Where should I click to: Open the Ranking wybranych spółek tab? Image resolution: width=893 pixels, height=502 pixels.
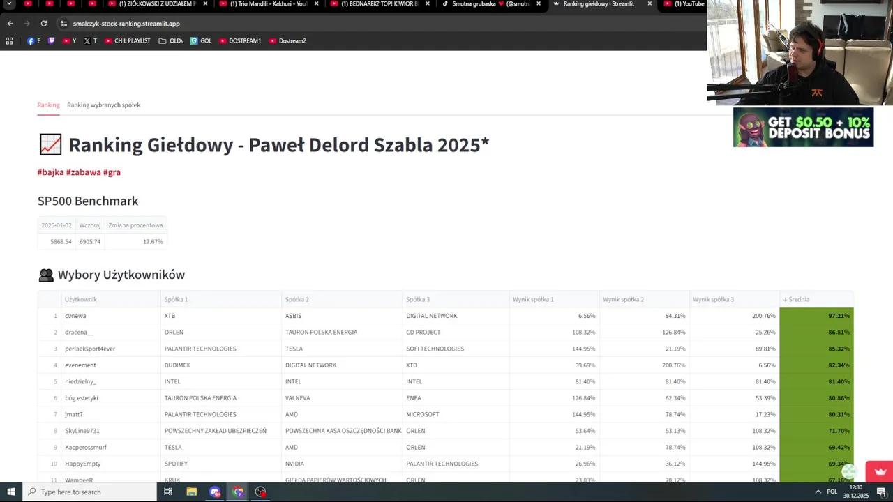pos(103,105)
